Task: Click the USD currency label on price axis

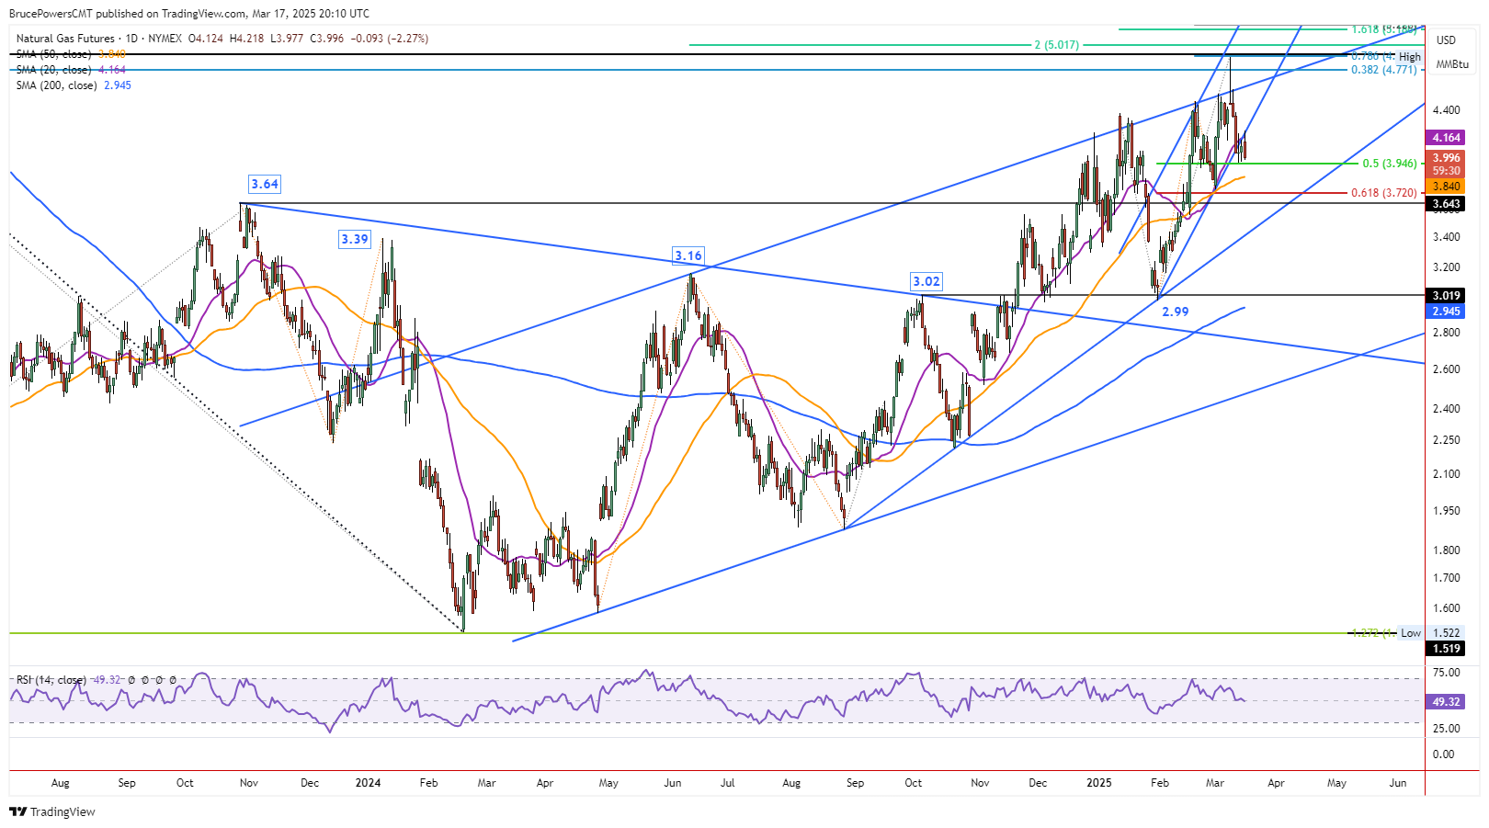Action: [x=1447, y=40]
